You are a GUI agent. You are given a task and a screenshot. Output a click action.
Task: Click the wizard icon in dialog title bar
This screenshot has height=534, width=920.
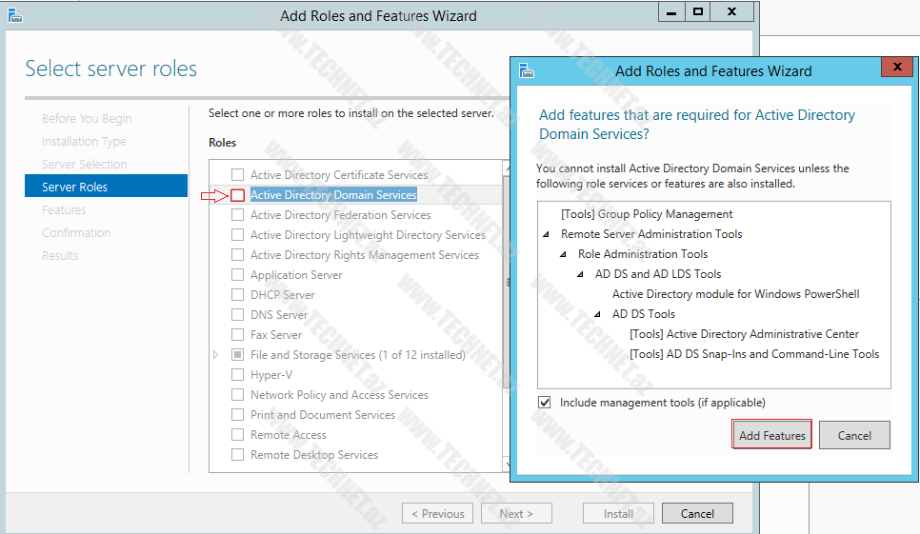527,70
